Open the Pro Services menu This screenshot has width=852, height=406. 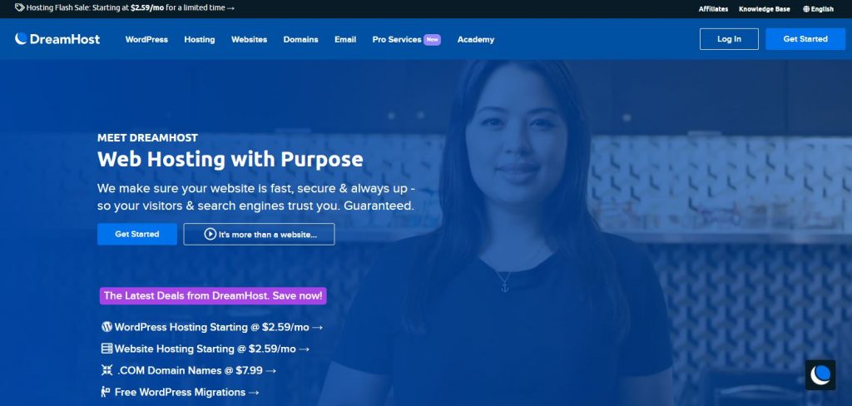point(406,40)
